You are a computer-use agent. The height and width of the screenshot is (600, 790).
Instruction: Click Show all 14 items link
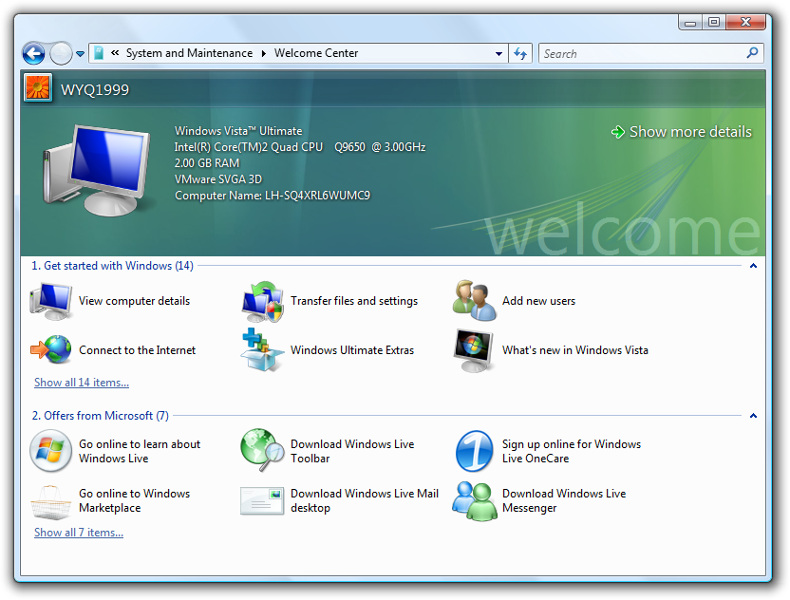coord(82,383)
